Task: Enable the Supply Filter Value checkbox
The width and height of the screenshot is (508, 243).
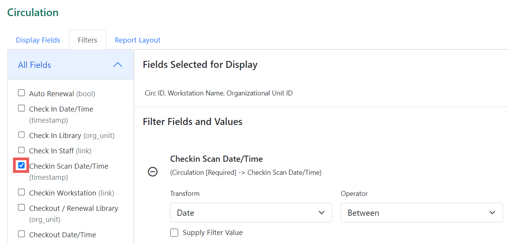Action: click(174, 232)
